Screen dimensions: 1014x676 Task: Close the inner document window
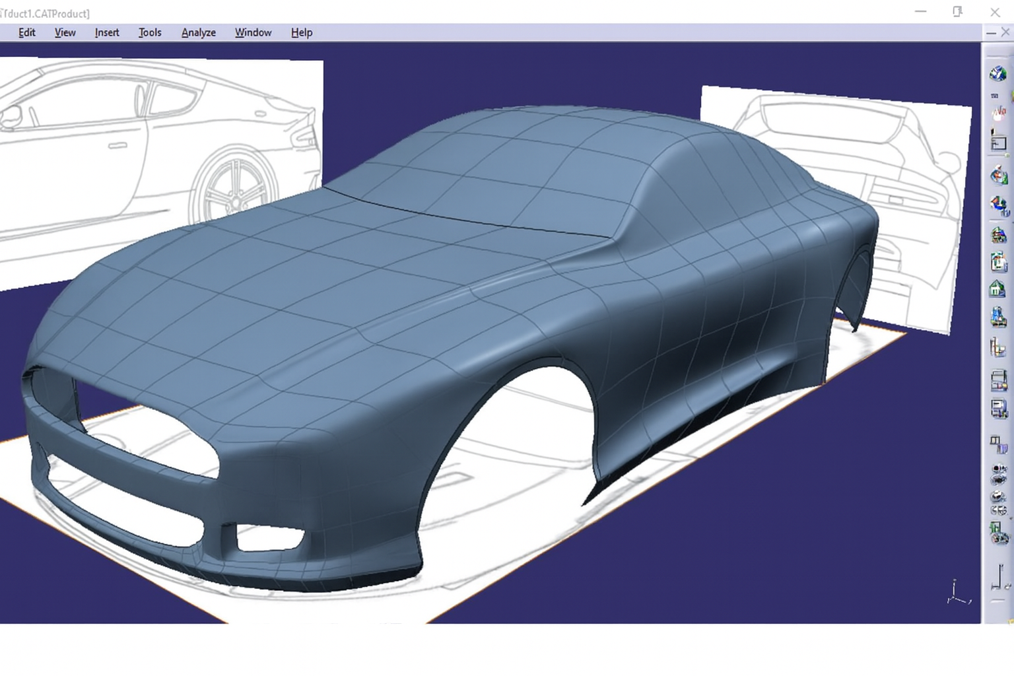point(1005,32)
